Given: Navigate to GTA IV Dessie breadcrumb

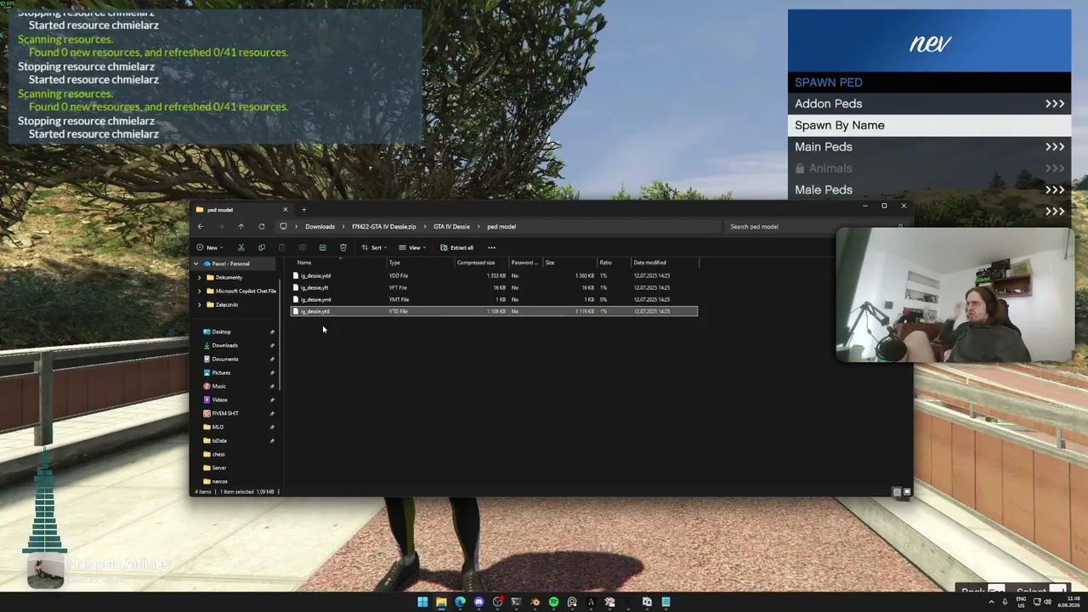Looking at the screenshot, I should pyautogui.click(x=451, y=227).
